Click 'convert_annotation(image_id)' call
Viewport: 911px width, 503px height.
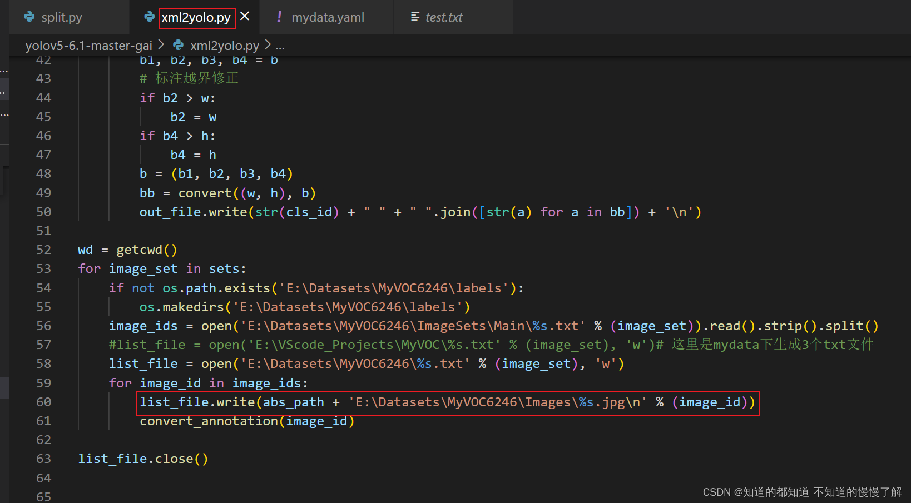[247, 421]
